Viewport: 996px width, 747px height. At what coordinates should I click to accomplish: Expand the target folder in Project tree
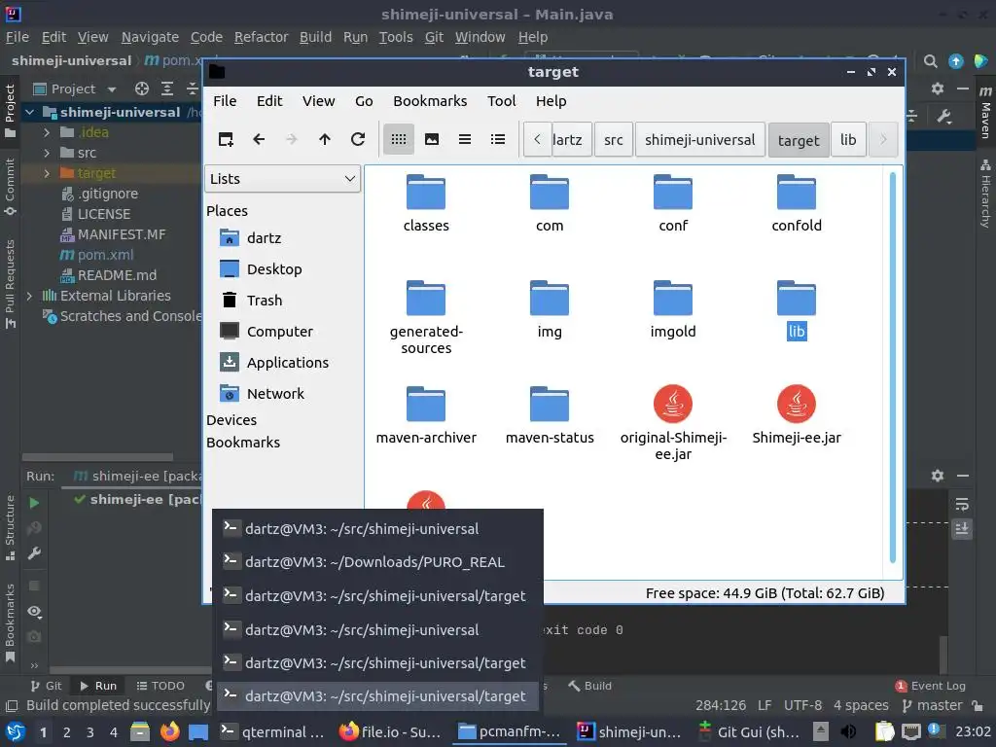tap(47, 173)
